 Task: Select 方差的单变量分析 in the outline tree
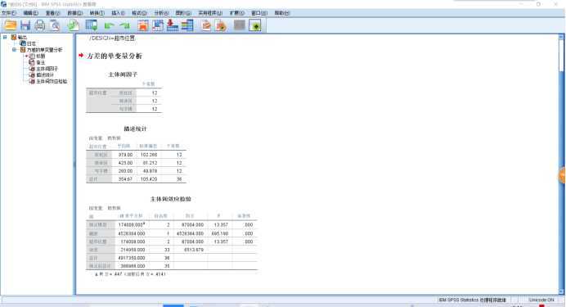coord(44,50)
